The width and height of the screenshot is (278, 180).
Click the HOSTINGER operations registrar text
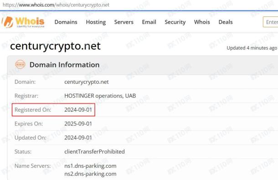pos(100,96)
